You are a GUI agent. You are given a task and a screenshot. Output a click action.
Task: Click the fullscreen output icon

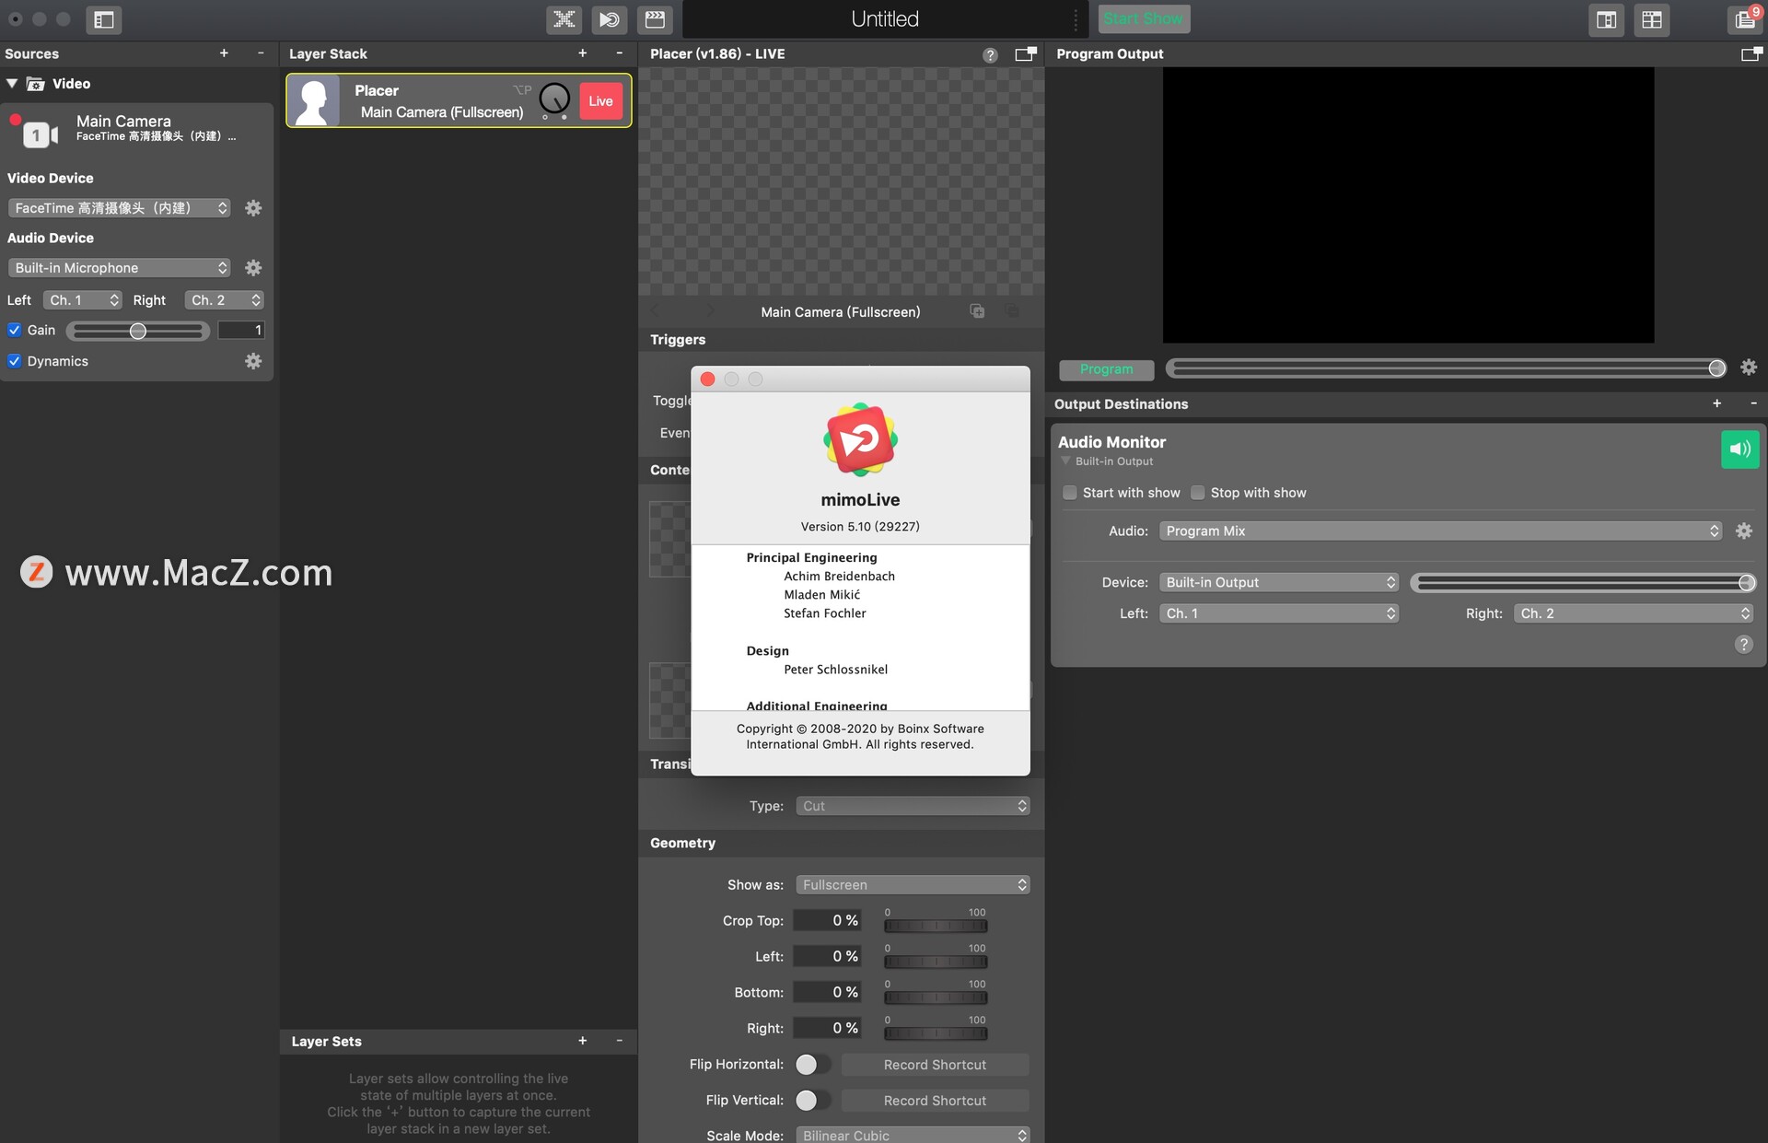[1751, 54]
